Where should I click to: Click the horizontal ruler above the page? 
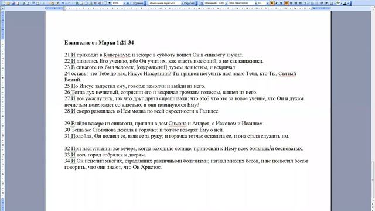click(187, 8)
